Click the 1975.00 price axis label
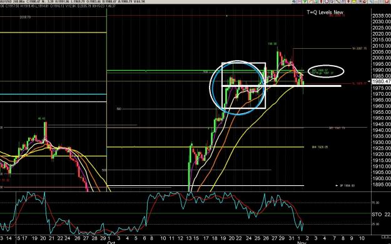This screenshot has width=391, height=244. pos(382,88)
